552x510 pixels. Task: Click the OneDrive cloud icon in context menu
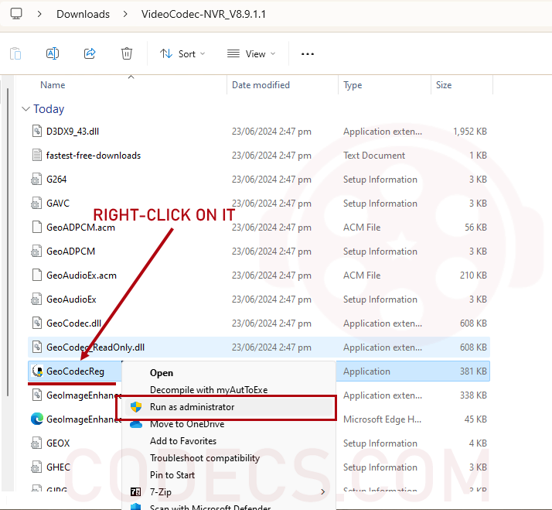pos(136,424)
